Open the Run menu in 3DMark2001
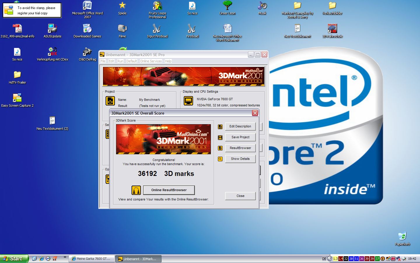Screen dimensions: 420x263 120,61
